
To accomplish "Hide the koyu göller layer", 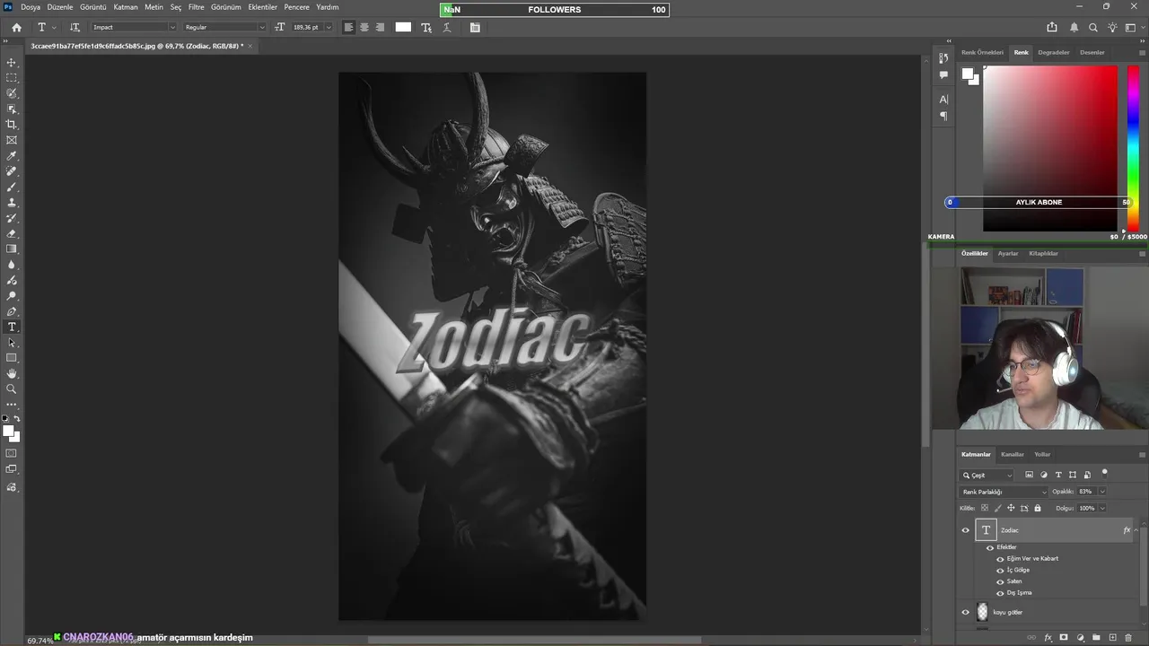I will (x=966, y=613).
